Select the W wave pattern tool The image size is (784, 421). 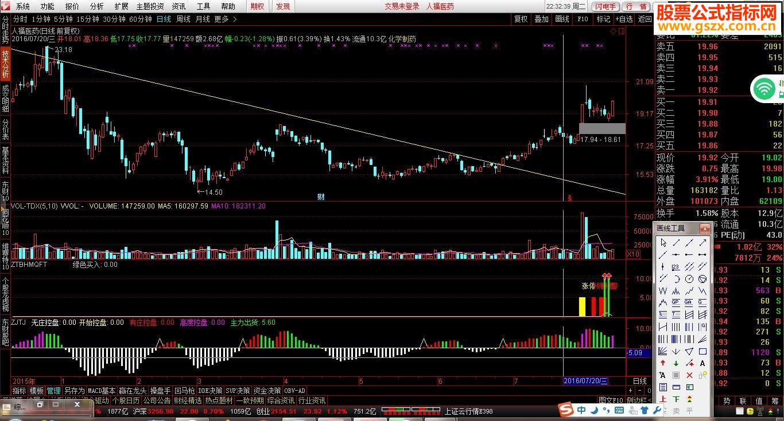click(663, 290)
